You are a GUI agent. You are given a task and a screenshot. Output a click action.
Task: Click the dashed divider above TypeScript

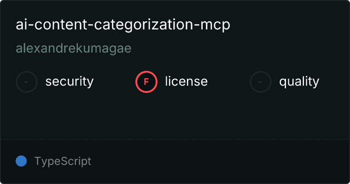coord(175,139)
